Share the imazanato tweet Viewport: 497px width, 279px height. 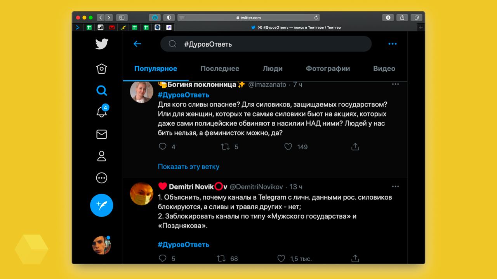pyautogui.click(x=355, y=147)
